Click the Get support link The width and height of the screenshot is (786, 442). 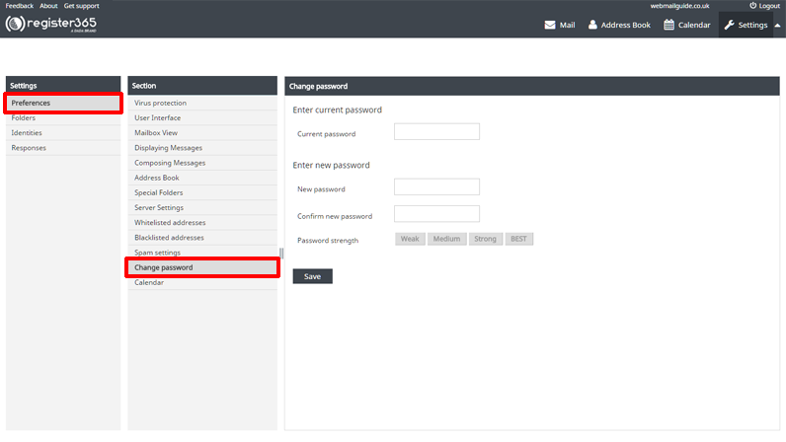pos(81,6)
